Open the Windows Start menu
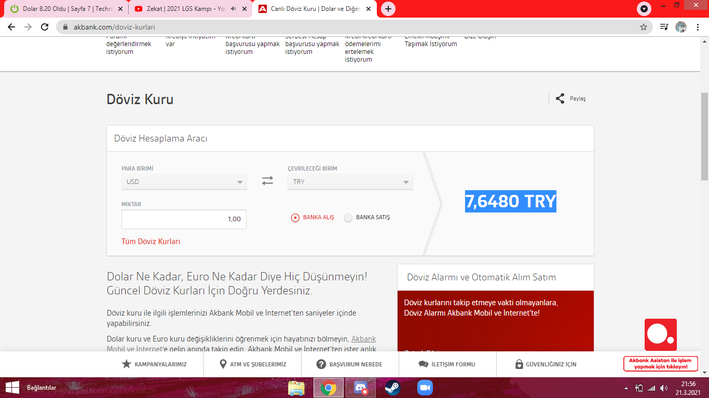709x398 pixels. tap(12, 388)
